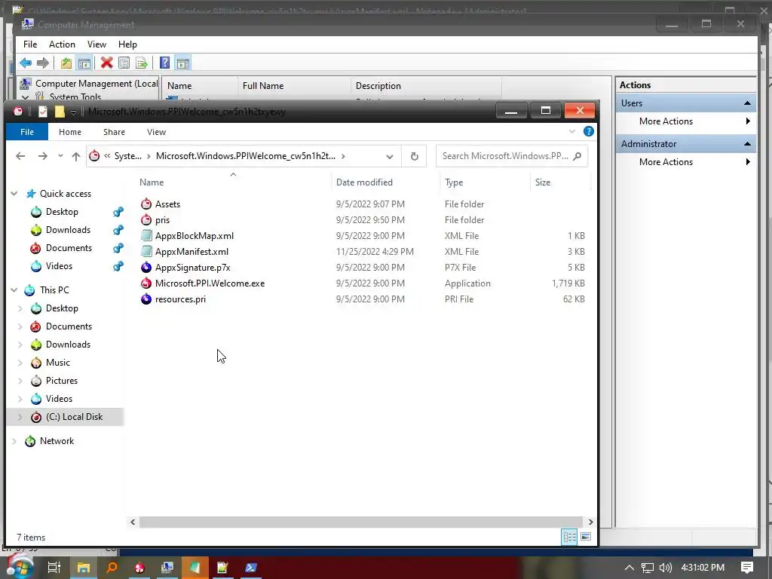This screenshot has height=579, width=772.
Task: Refresh the Explorer folder view
Action: click(x=414, y=157)
